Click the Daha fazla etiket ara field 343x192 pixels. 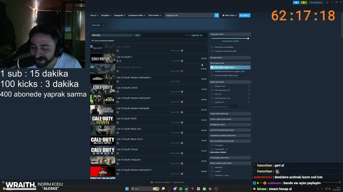pos(225,107)
